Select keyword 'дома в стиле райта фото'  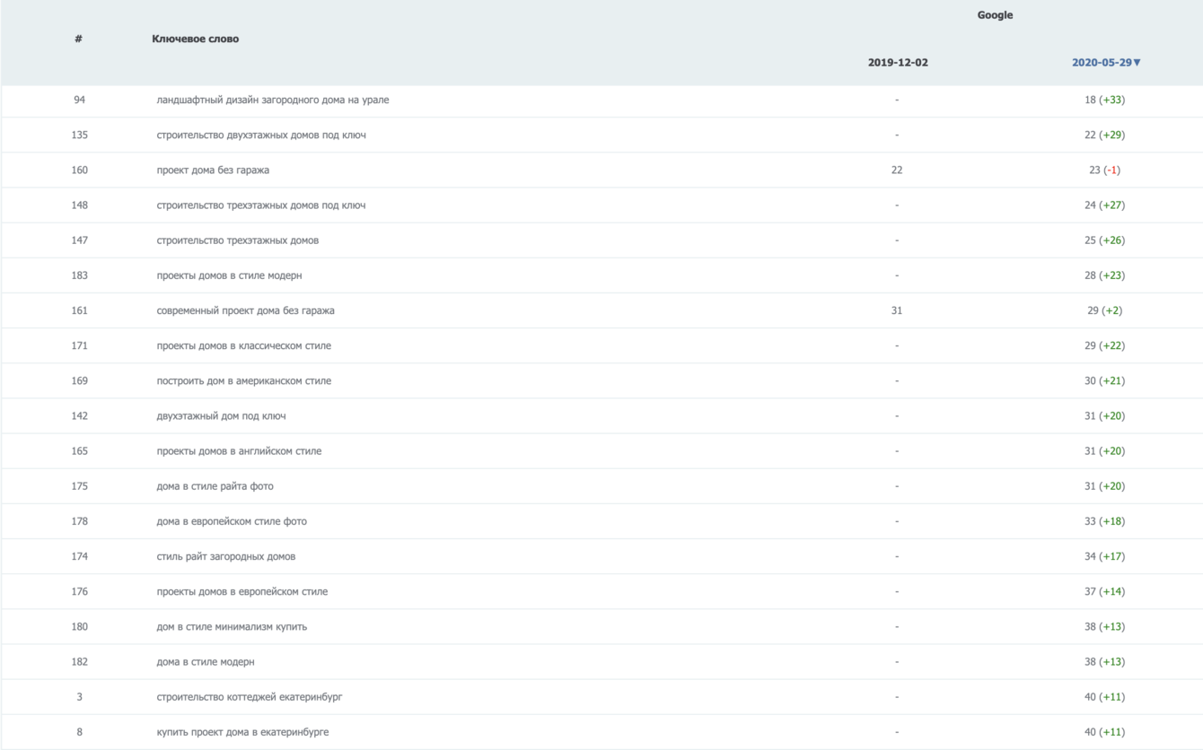215,485
